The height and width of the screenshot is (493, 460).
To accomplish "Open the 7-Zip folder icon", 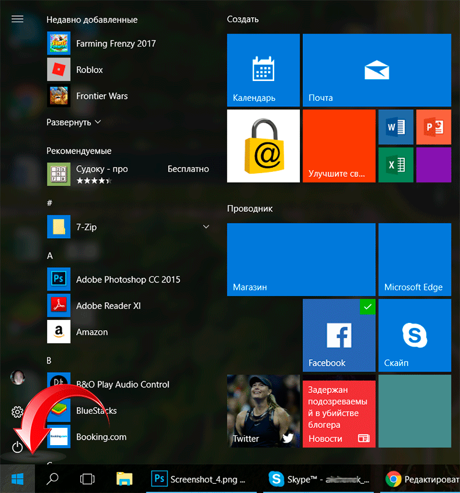I will 59,227.
